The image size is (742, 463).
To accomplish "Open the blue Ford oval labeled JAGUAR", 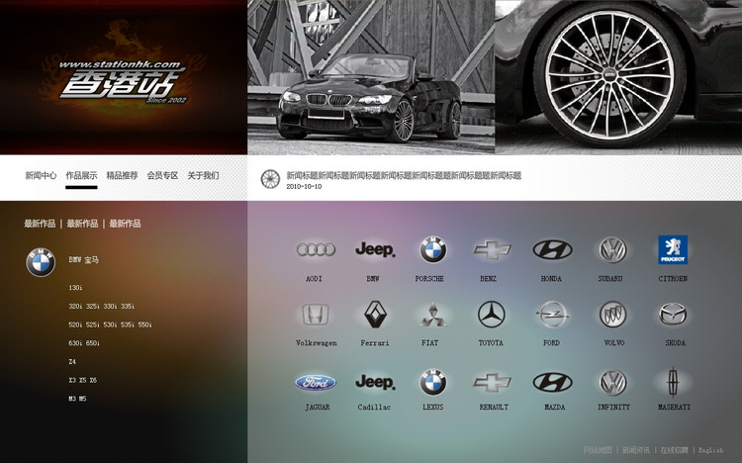I will (x=316, y=383).
